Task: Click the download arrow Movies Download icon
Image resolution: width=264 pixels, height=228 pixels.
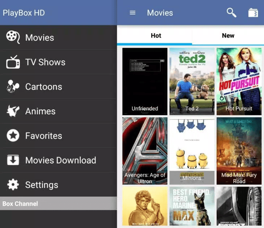Action: (13, 160)
